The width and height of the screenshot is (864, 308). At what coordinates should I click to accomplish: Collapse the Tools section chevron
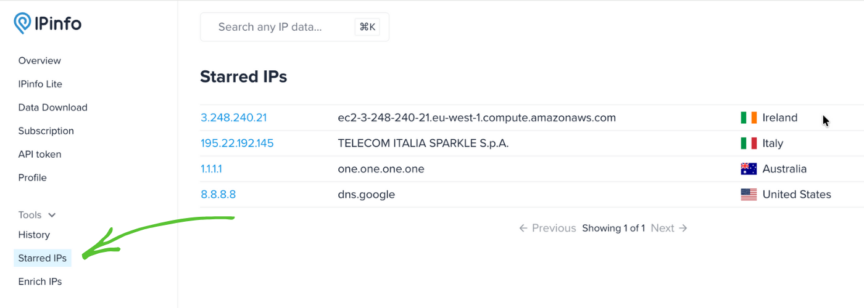tap(52, 215)
